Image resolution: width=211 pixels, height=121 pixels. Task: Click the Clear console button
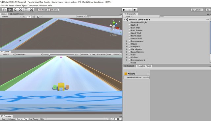tap(4, 119)
